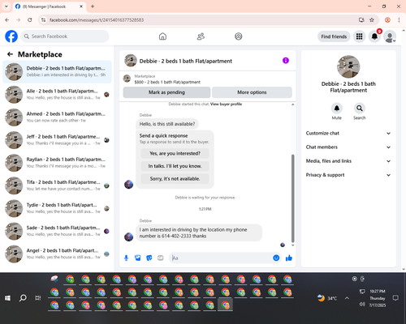Open the taskbar volume icon

[362, 305]
